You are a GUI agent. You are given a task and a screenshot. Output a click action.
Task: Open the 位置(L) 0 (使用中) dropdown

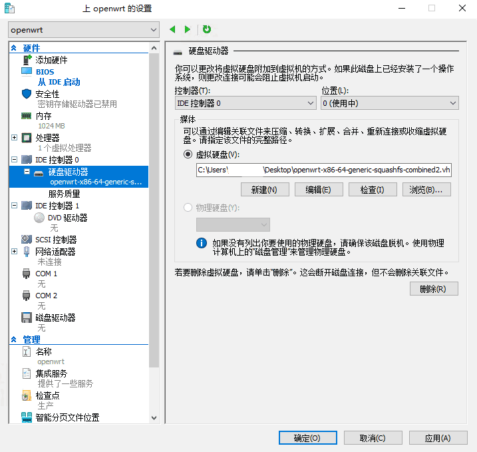point(390,103)
